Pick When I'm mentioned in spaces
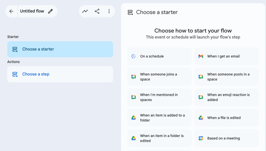This screenshot has height=151, width=266. point(159,97)
